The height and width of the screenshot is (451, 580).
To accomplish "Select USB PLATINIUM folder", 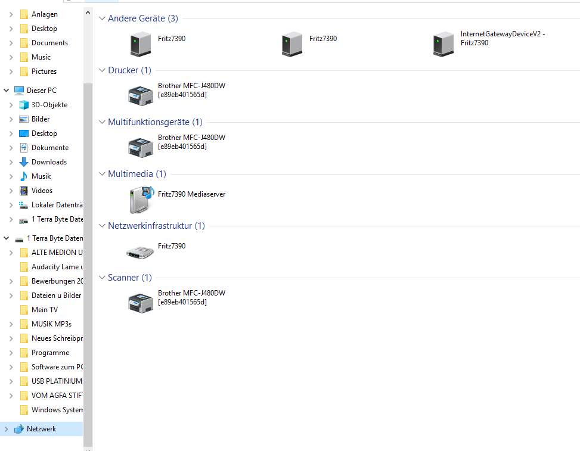I will 57,381.
